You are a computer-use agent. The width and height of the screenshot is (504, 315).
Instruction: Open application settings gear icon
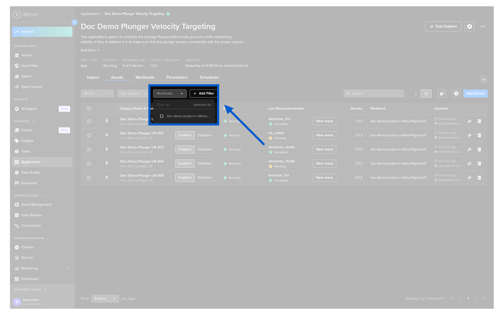(x=469, y=27)
